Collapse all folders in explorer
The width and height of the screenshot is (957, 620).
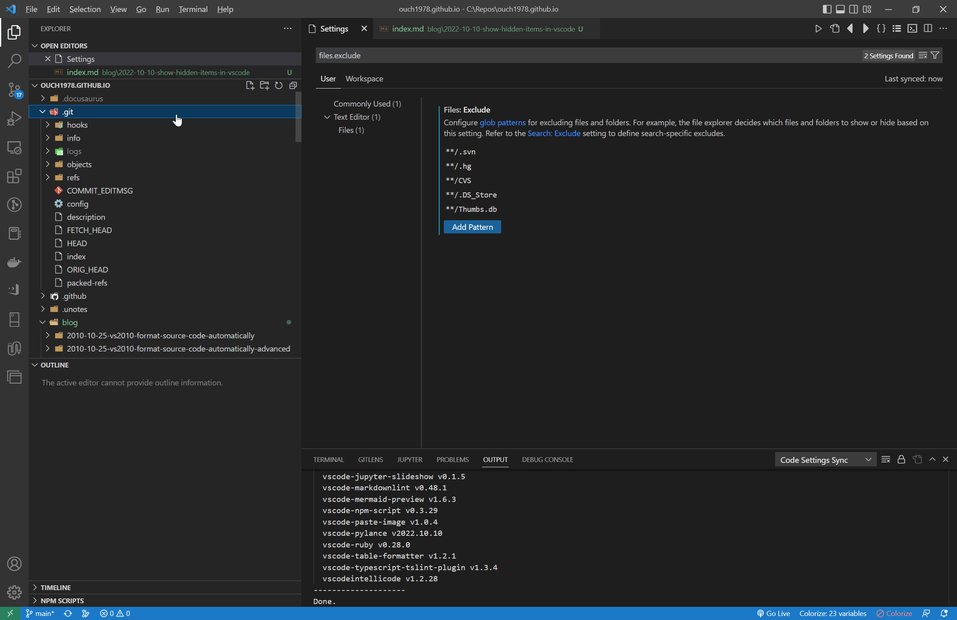point(293,85)
